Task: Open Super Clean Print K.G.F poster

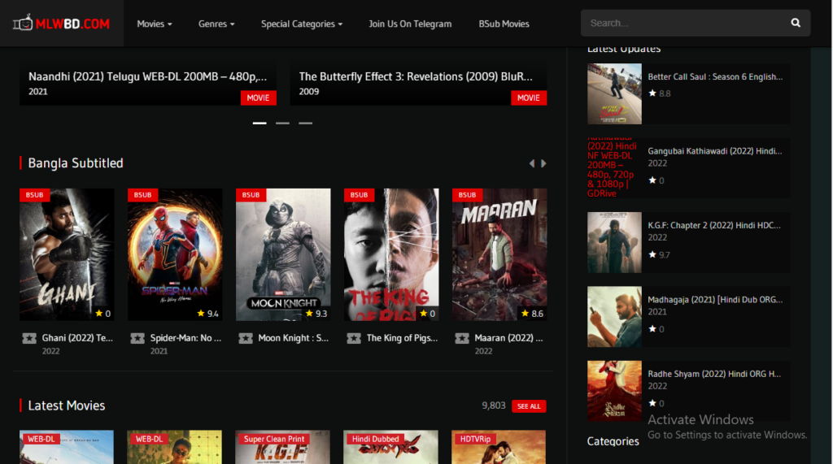Action: 282,447
